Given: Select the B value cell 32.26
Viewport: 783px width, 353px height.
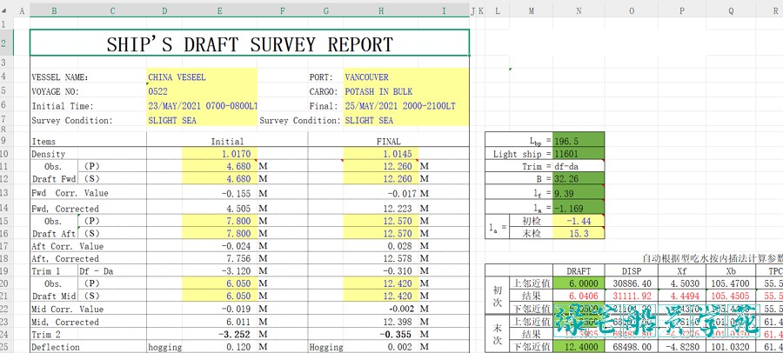Looking at the screenshot, I should coord(579,179).
